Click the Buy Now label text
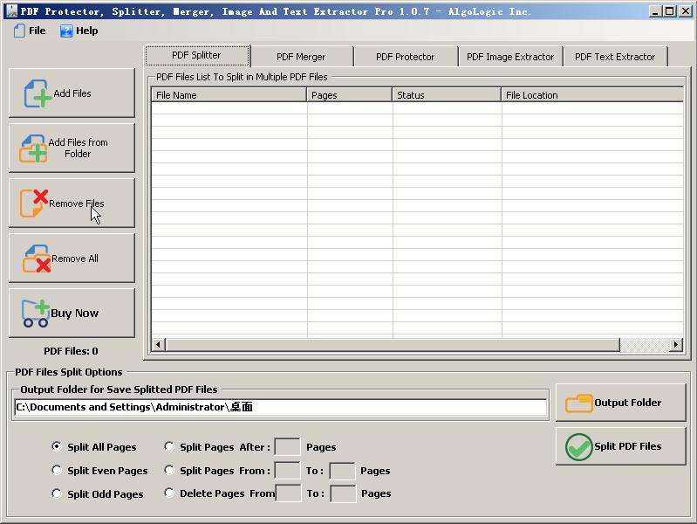This screenshot has height=524, width=697. [x=75, y=314]
